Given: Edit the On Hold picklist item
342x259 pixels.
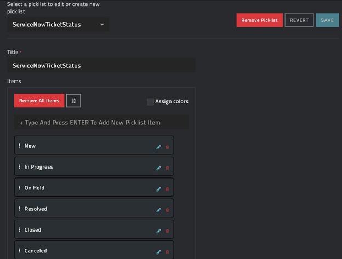Looking at the screenshot, I should 158,189.
